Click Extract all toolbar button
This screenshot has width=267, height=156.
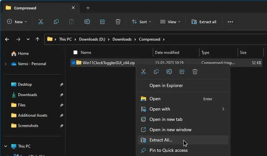(204, 22)
